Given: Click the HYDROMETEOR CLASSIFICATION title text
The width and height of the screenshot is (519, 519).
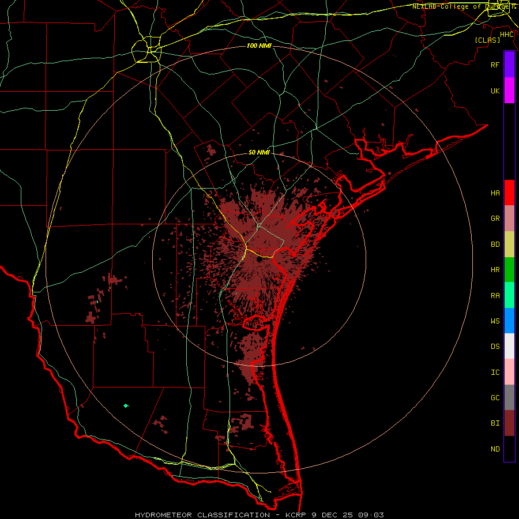Looking at the screenshot, I should pyautogui.click(x=202, y=515).
